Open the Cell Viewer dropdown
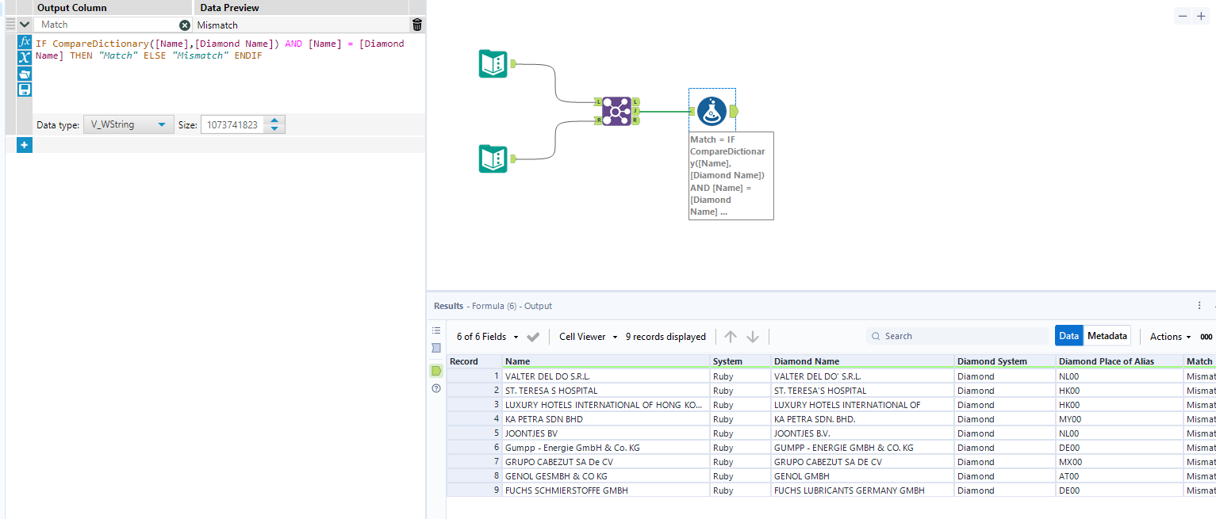 pyautogui.click(x=587, y=336)
